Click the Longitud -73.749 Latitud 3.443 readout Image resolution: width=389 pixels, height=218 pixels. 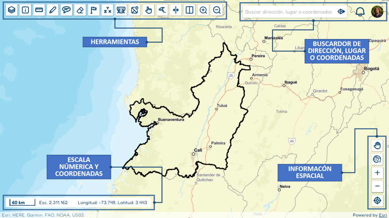tap(112, 203)
